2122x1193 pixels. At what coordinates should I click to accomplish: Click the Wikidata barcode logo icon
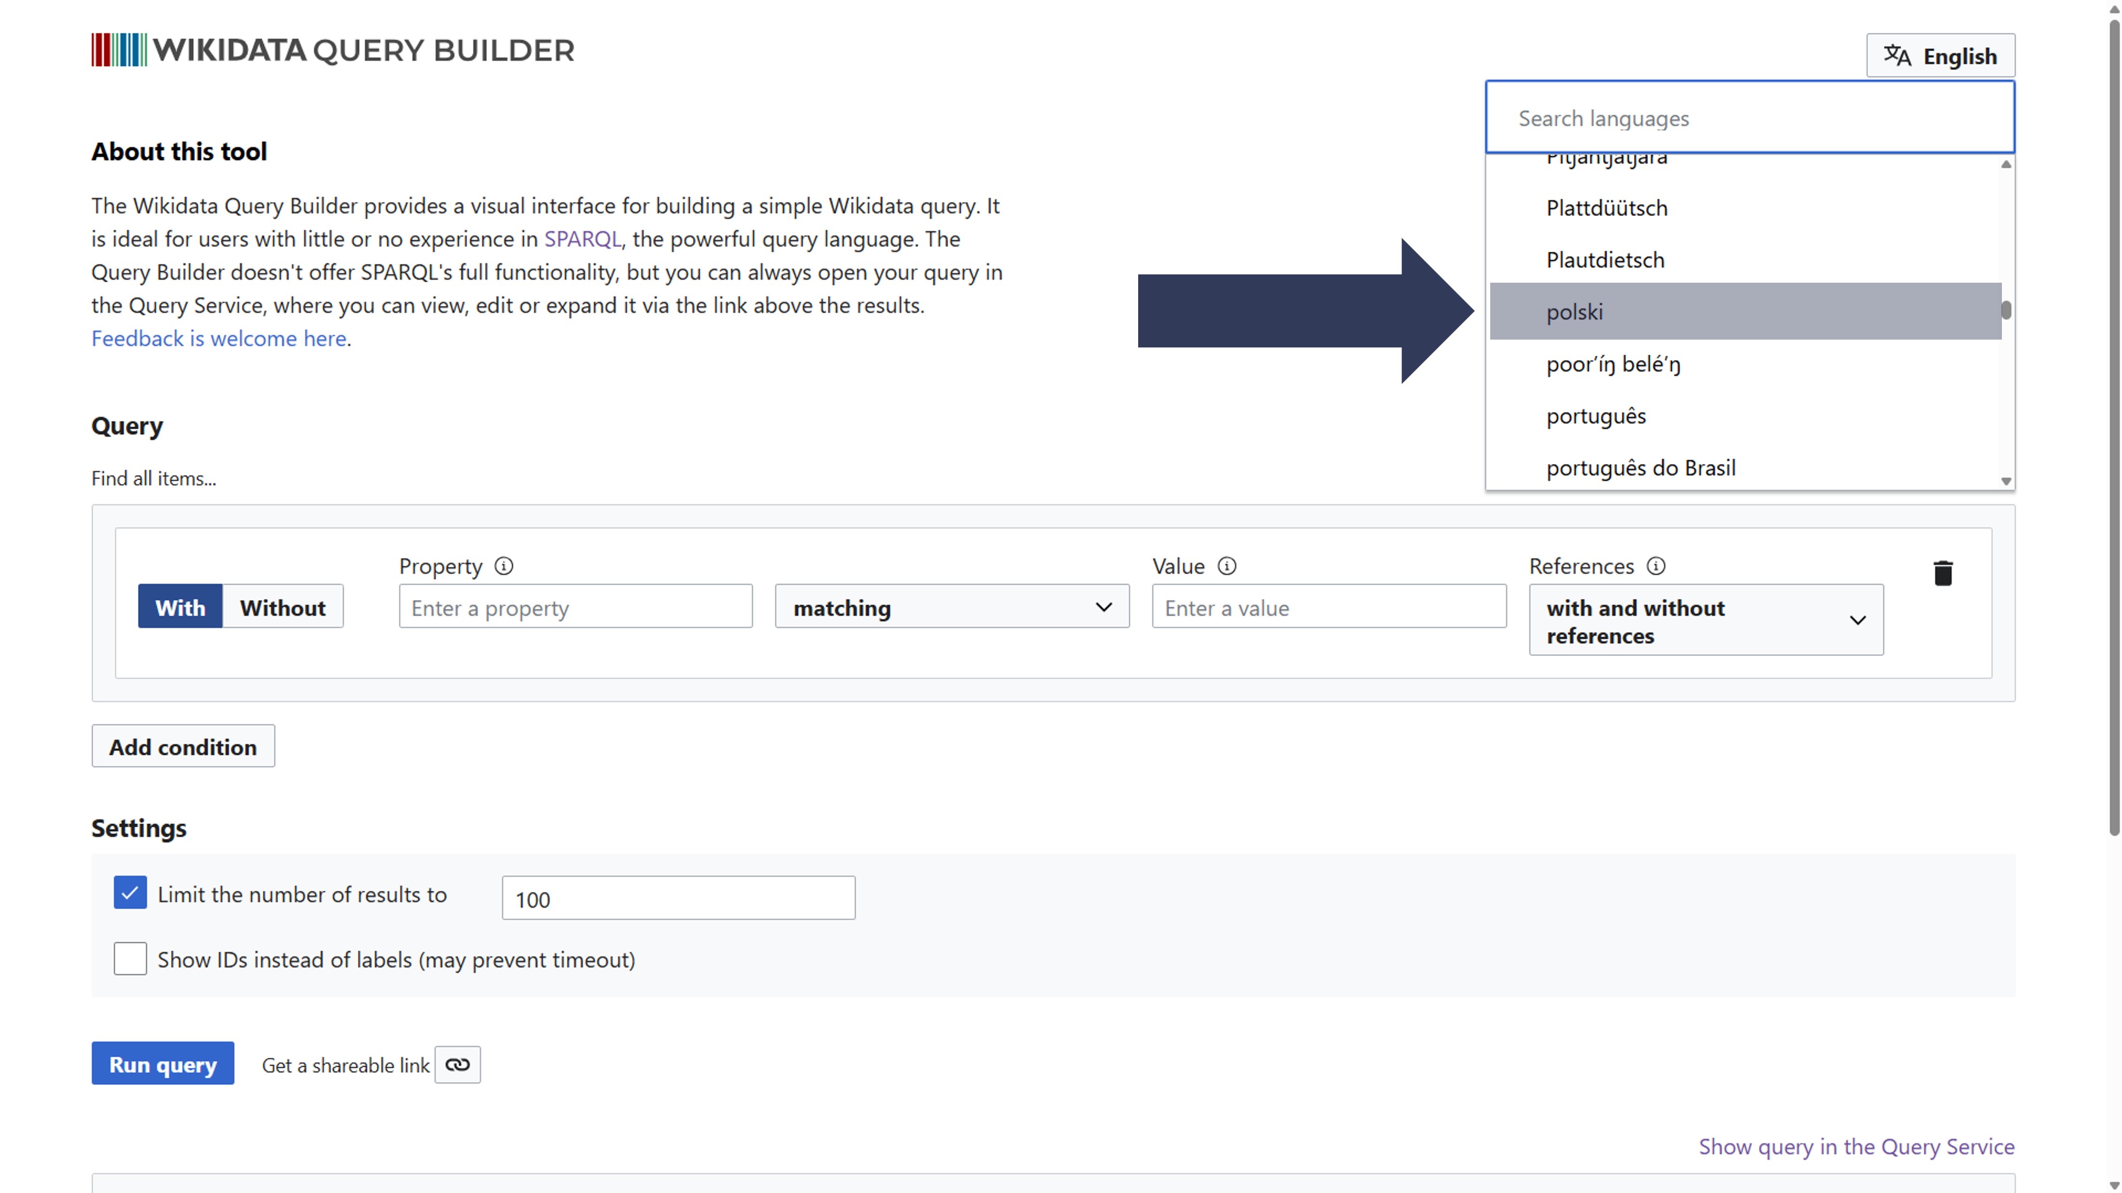(x=119, y=50)
